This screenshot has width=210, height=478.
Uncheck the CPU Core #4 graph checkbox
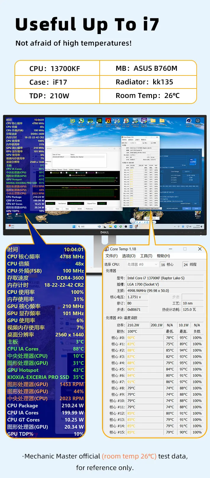click(x=96, y=173)
